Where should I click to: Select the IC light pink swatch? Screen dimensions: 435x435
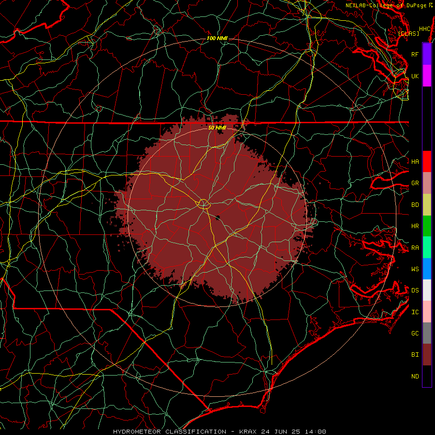[427, 312]
